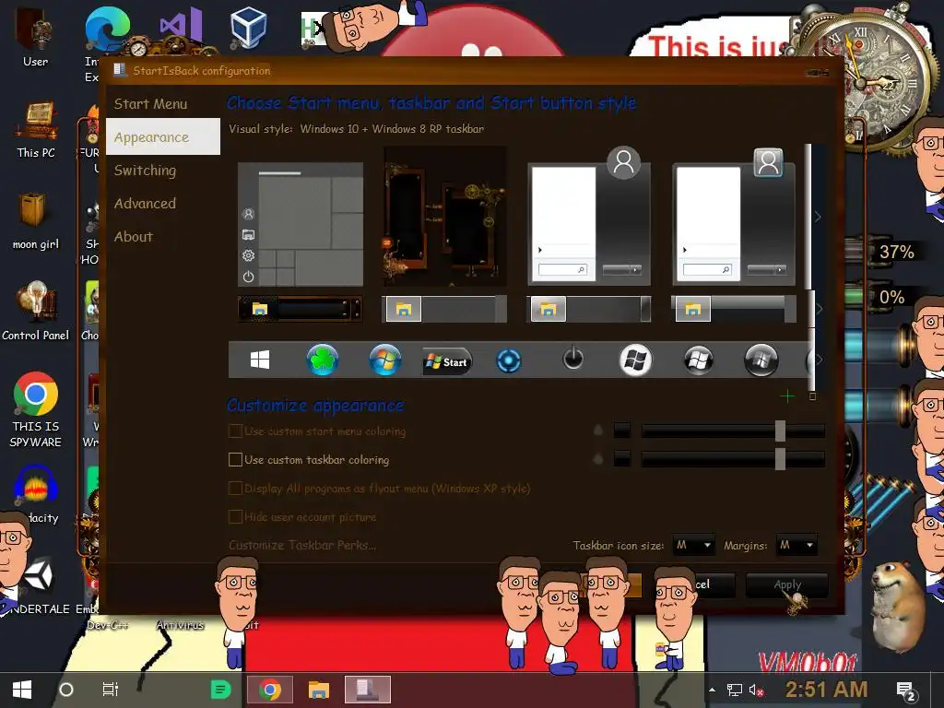Open Task View on the taskbar
The image size is (944, 708).
click(111, 690)
